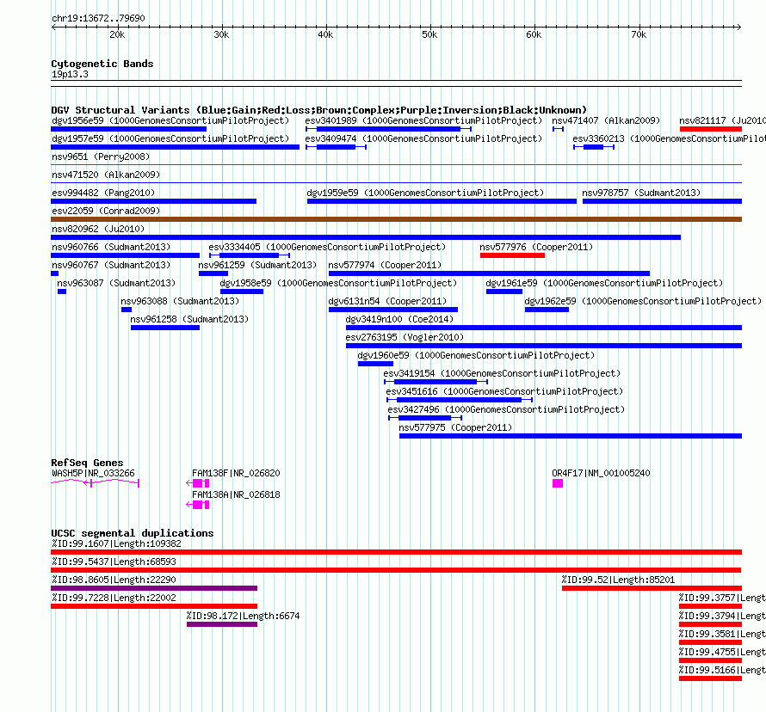The height and width of the screenshot is (712, 766).
Task: Click the 40k ruler tick label
Action: coord(325,34)
